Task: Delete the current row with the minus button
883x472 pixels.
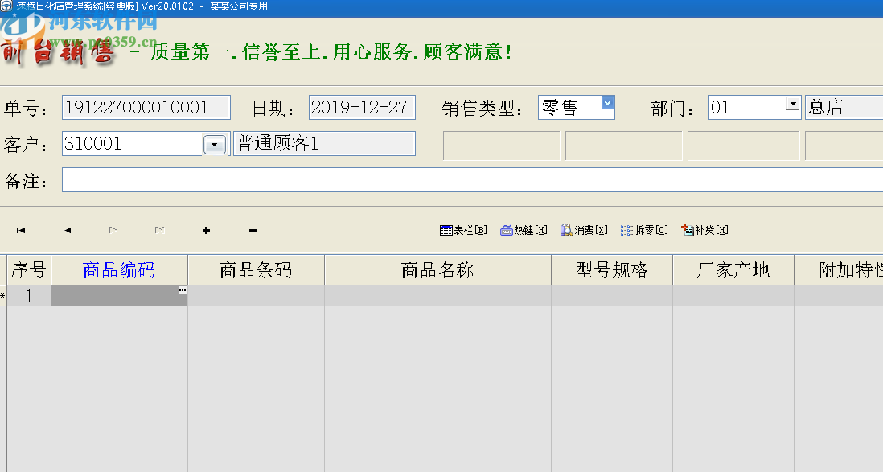Action: click(253, 230)
